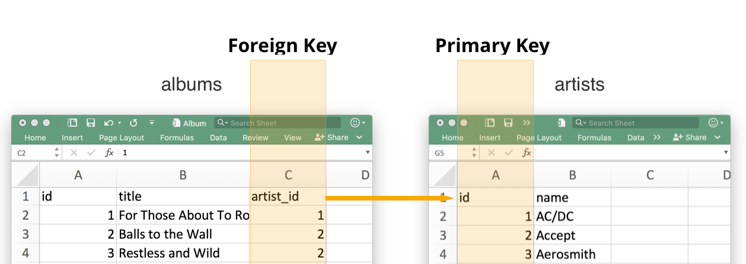746x264 pixels.
Task: Click the Save icon in Album window
Action: 91,123
